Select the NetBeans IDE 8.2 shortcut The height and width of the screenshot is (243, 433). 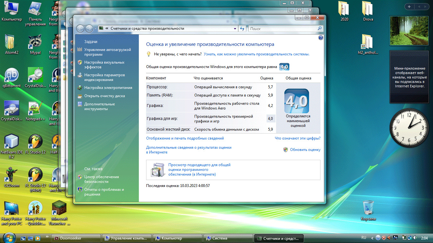click(11, 146)
